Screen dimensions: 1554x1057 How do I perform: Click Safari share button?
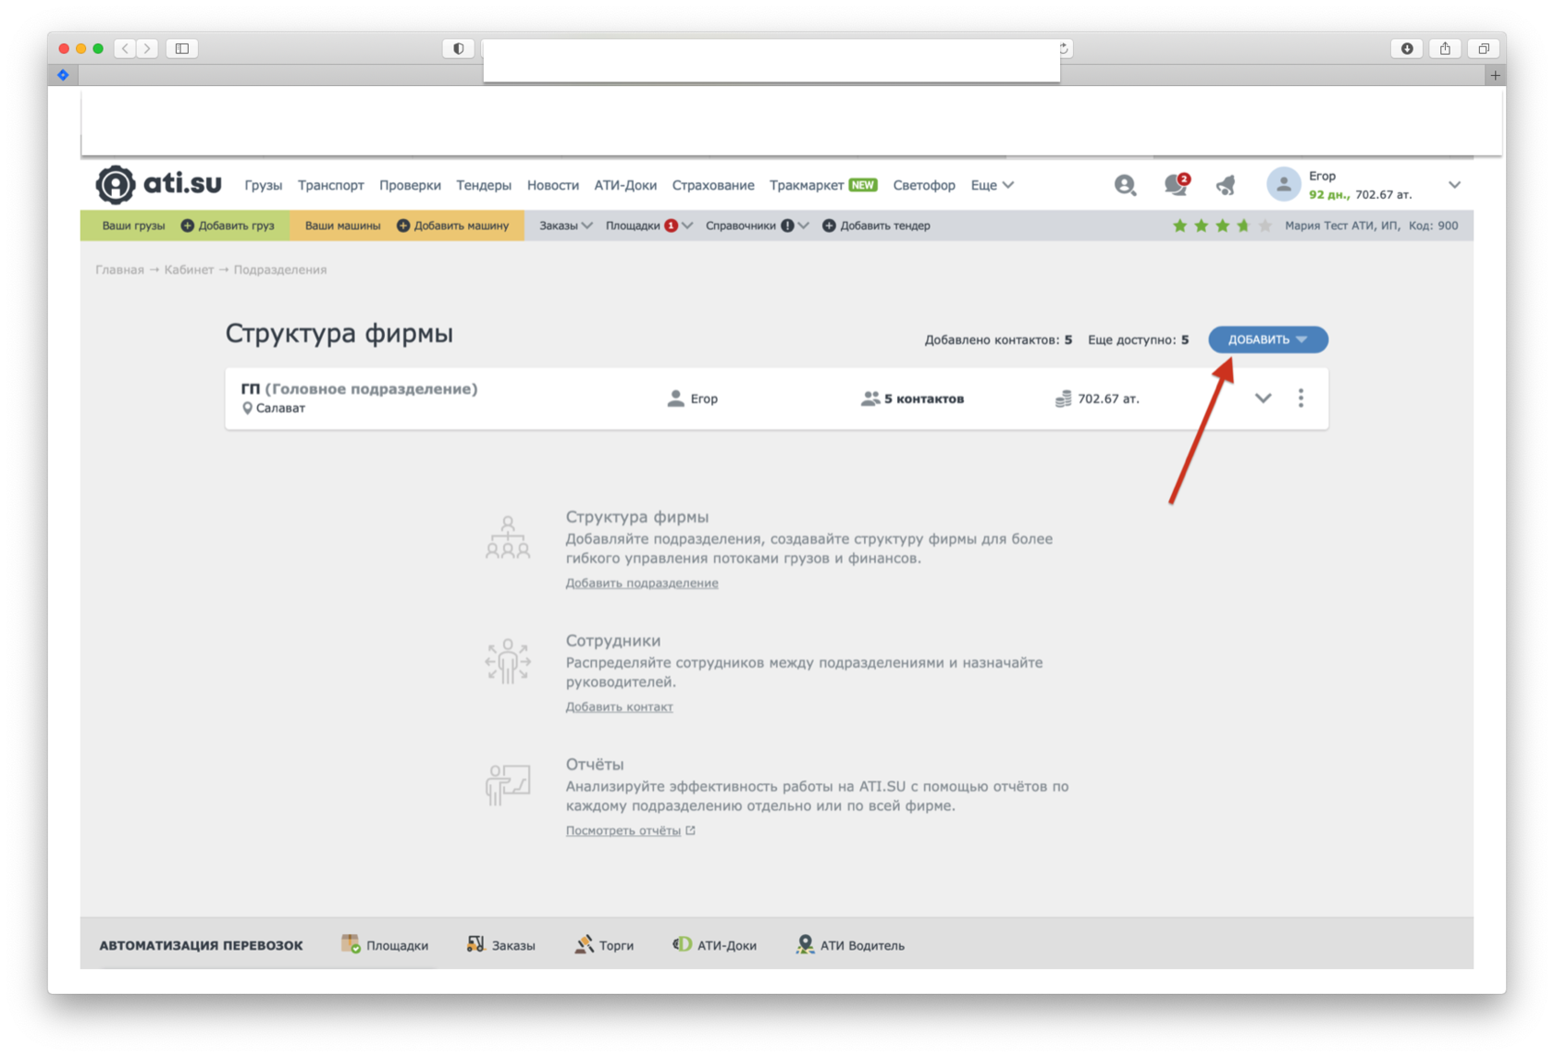[1445, 48]
